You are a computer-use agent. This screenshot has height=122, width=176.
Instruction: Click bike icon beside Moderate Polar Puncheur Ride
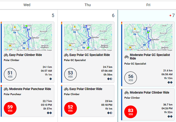[6, 89]
